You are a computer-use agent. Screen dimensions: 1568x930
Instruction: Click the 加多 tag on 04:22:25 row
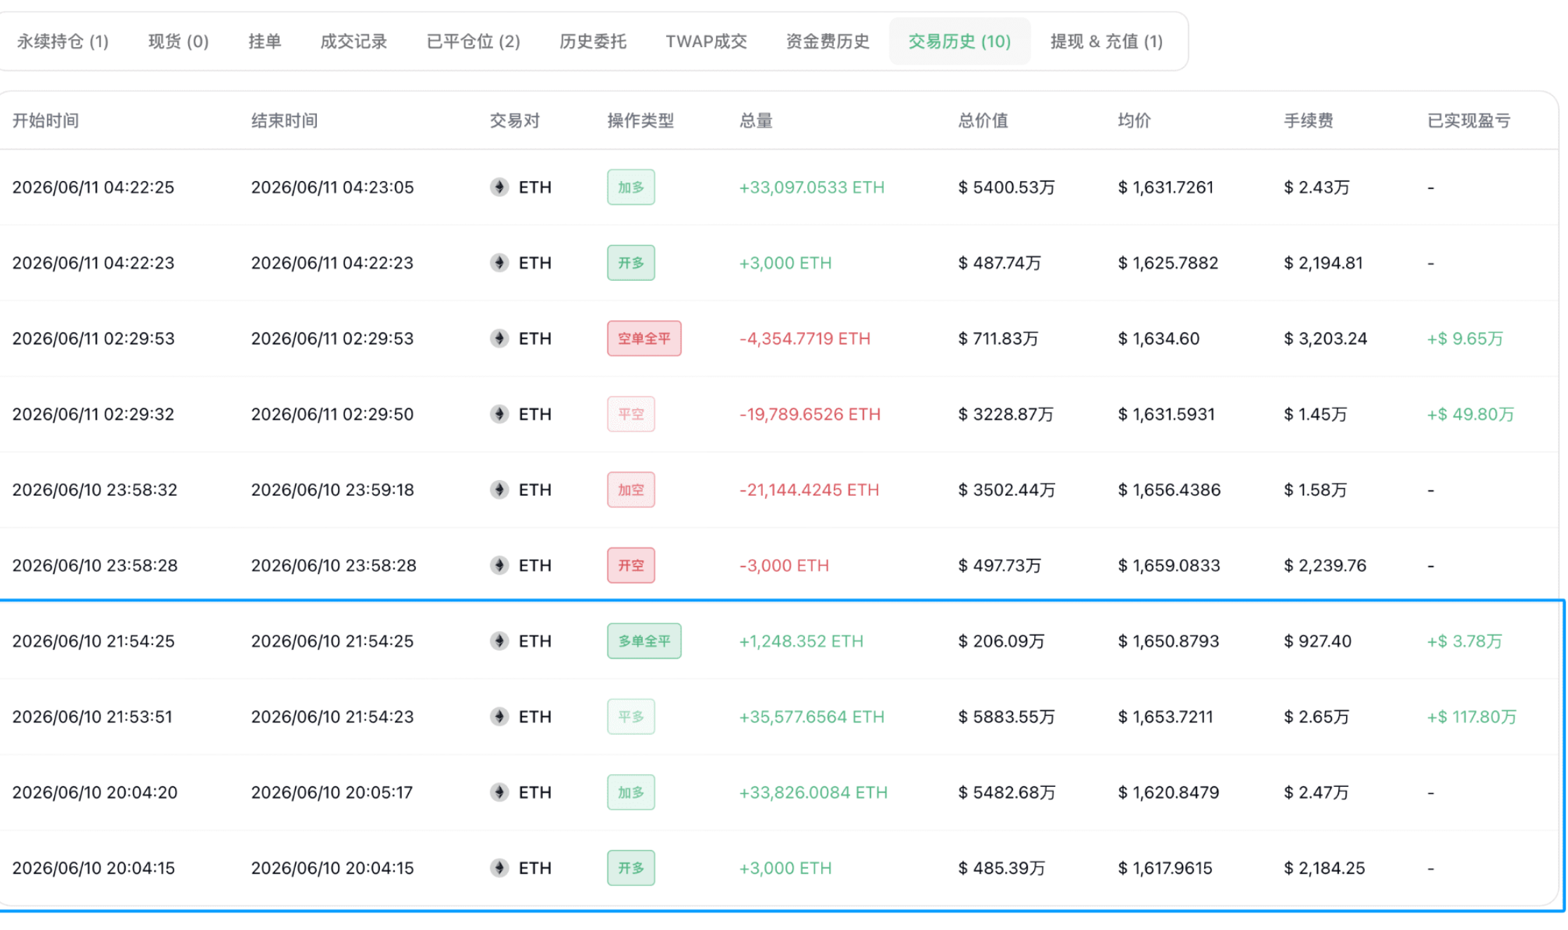click(x=631, y=187)
